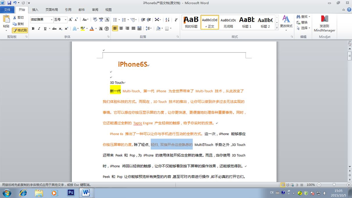Click the vertical scrollbar thumb
352x198 pixels.
[x=350, y=55]
